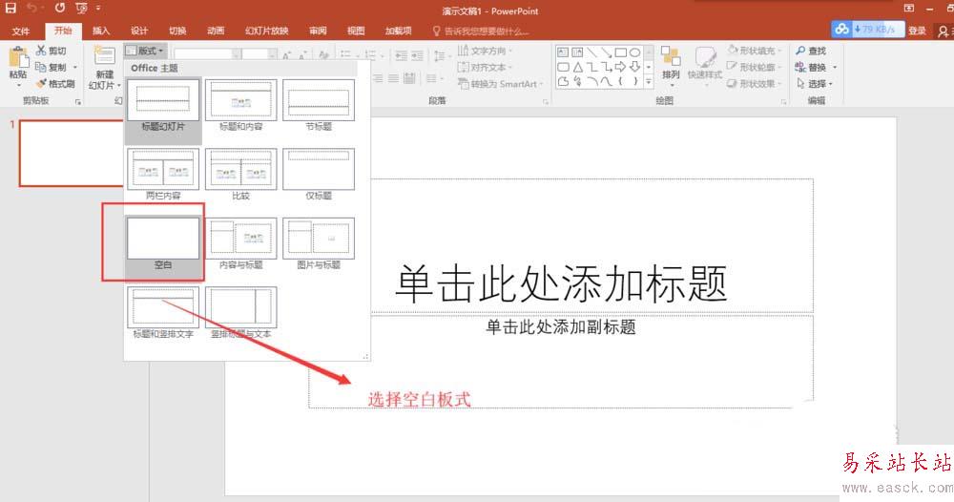Click the title placeholder 单击此处添加标题
Image resolution: width=954 pixels, height=502 pixels.
(561, 284)
